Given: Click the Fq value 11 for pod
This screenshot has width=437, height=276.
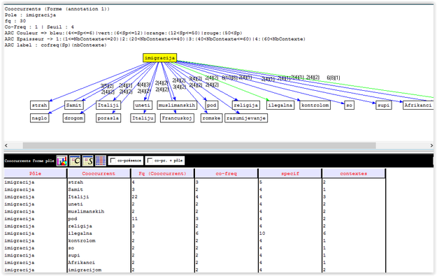Looking at the screenshot, I should pos(162,219).
